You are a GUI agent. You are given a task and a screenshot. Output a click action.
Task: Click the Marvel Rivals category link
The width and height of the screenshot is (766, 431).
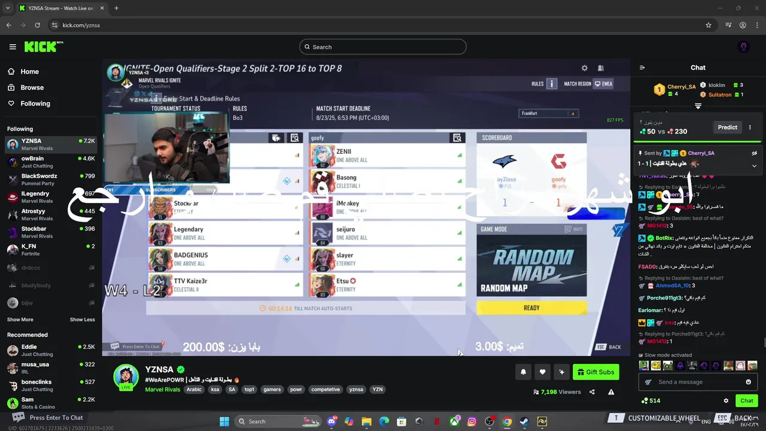[x=162, y=390]
